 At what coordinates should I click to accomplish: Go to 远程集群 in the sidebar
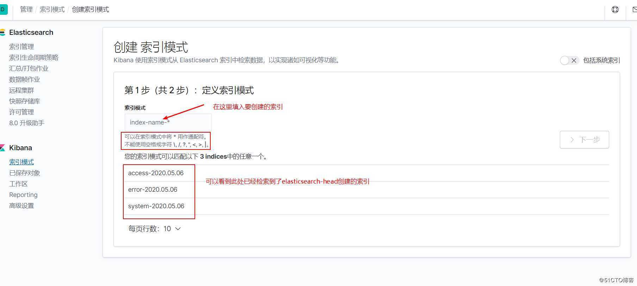tap(21, 90)
